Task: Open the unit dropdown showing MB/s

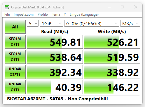Action: (130, 23)
